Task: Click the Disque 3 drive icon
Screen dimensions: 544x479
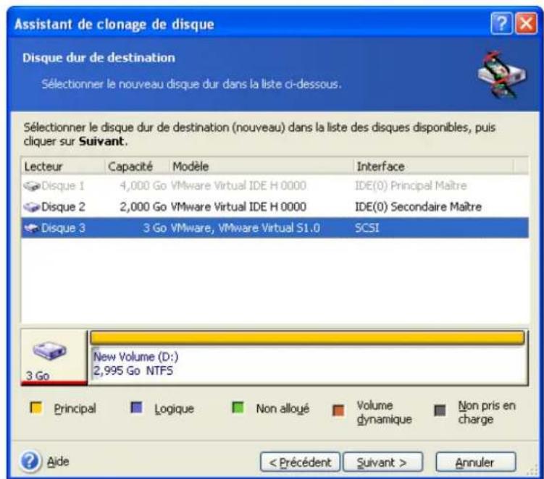Action: 32,228
